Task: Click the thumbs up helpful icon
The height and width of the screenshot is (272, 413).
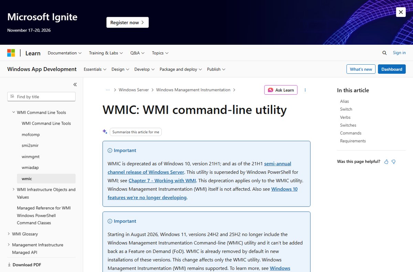Action: coord(386,162)
